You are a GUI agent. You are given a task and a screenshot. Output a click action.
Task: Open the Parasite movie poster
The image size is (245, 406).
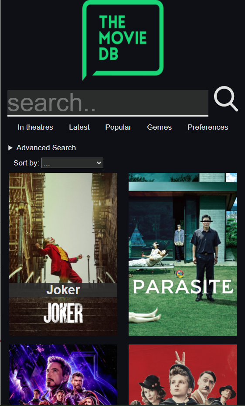pos(183,254)
